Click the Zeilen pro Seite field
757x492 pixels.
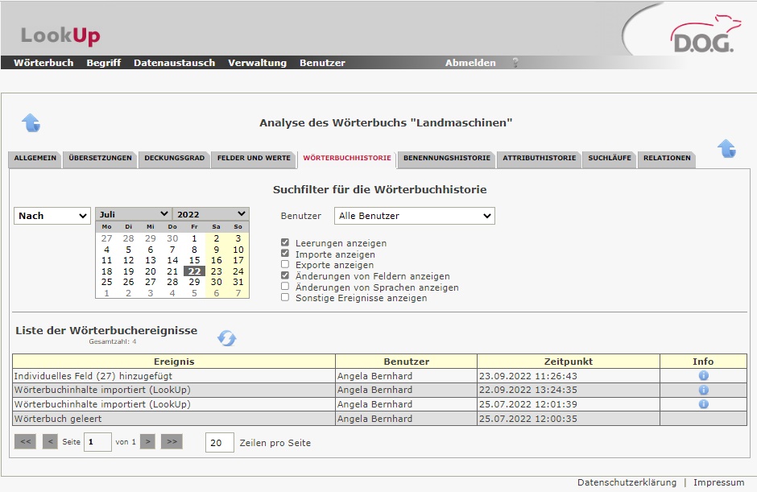219,443
